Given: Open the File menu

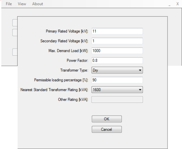Looking at the screenshot, I should 9,4.
